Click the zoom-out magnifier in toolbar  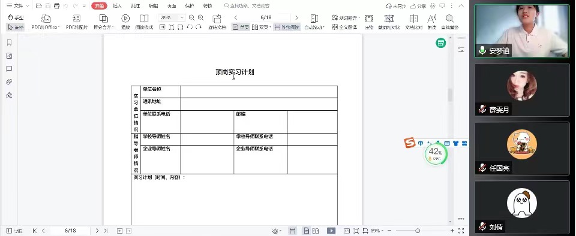pyautogui.click(x=192, y=17)
